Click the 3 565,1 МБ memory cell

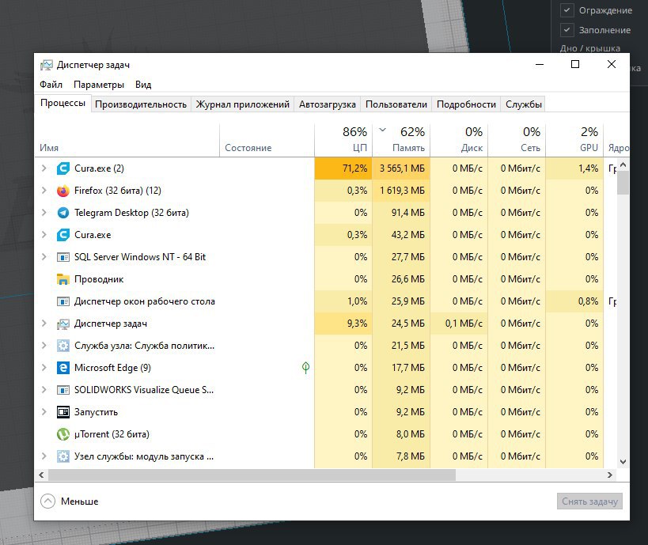(x=401, y=168)
